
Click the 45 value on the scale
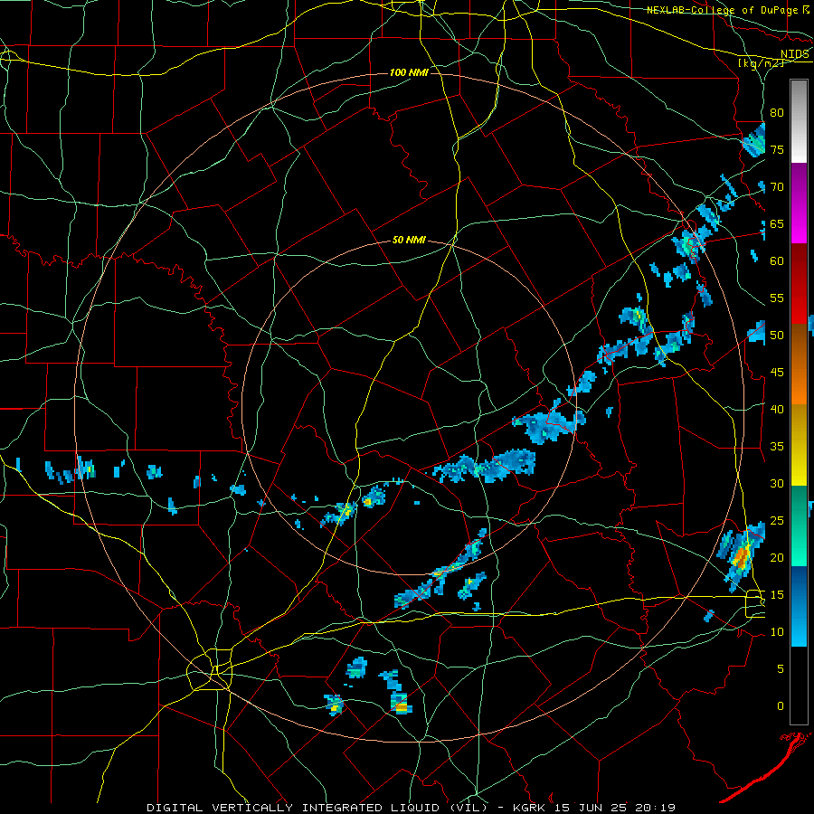coord(777,373)
